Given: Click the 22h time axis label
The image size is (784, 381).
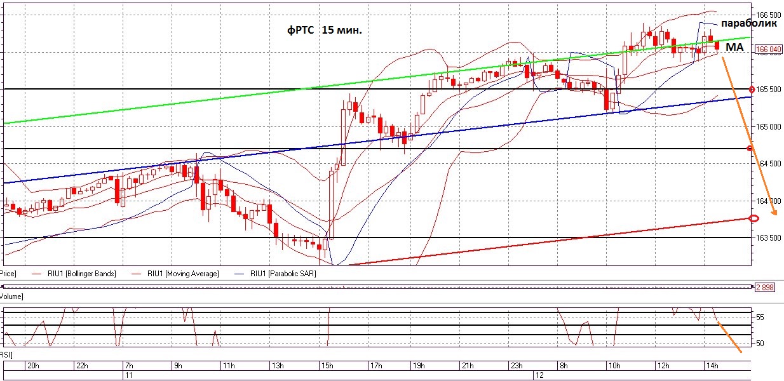Looking at the screenshot, I should [81, 365].
